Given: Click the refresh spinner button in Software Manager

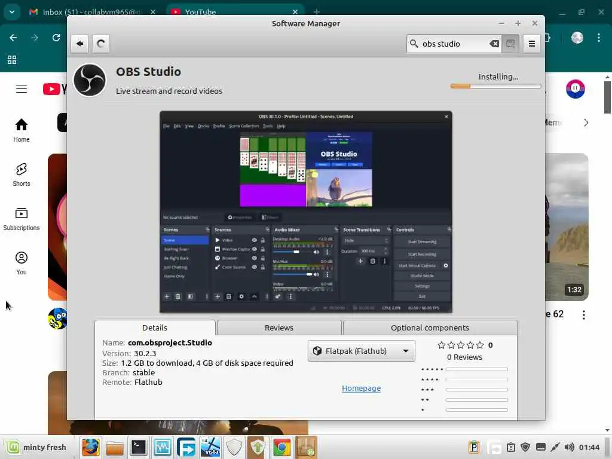Looking at the screenshot, I should coord(100,44).
